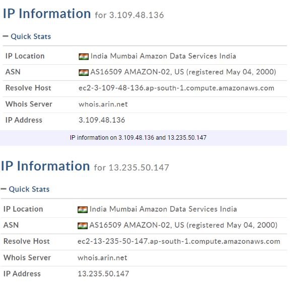Open ec2-13-235-50-147 resolve host entry
This screenshot has width=290, height=287.
coord(179,241)
